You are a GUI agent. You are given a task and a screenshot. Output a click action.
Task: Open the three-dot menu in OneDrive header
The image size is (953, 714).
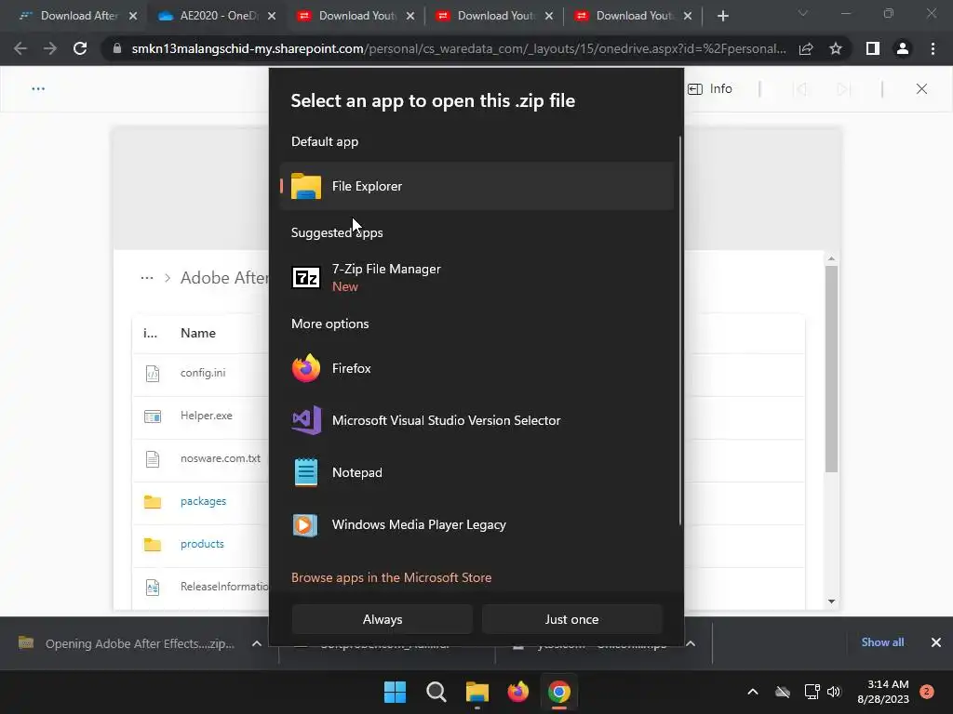coord(38,88)
